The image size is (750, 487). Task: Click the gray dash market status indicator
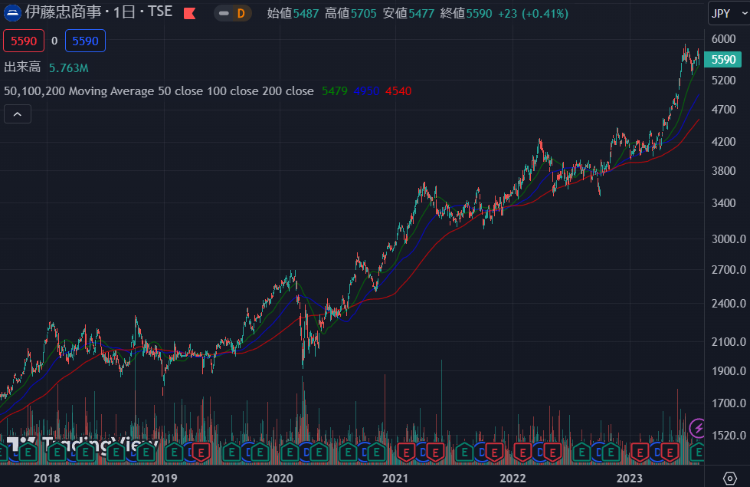click(x=224, y=13)
